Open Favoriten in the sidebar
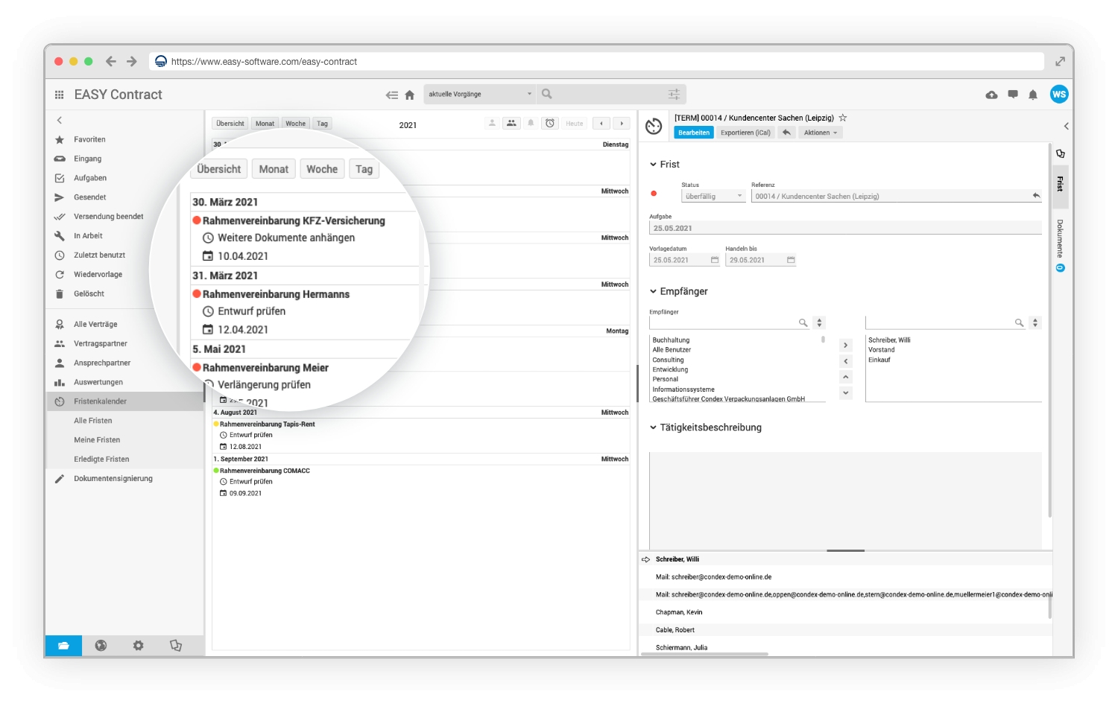 click(x=89, y=139)
